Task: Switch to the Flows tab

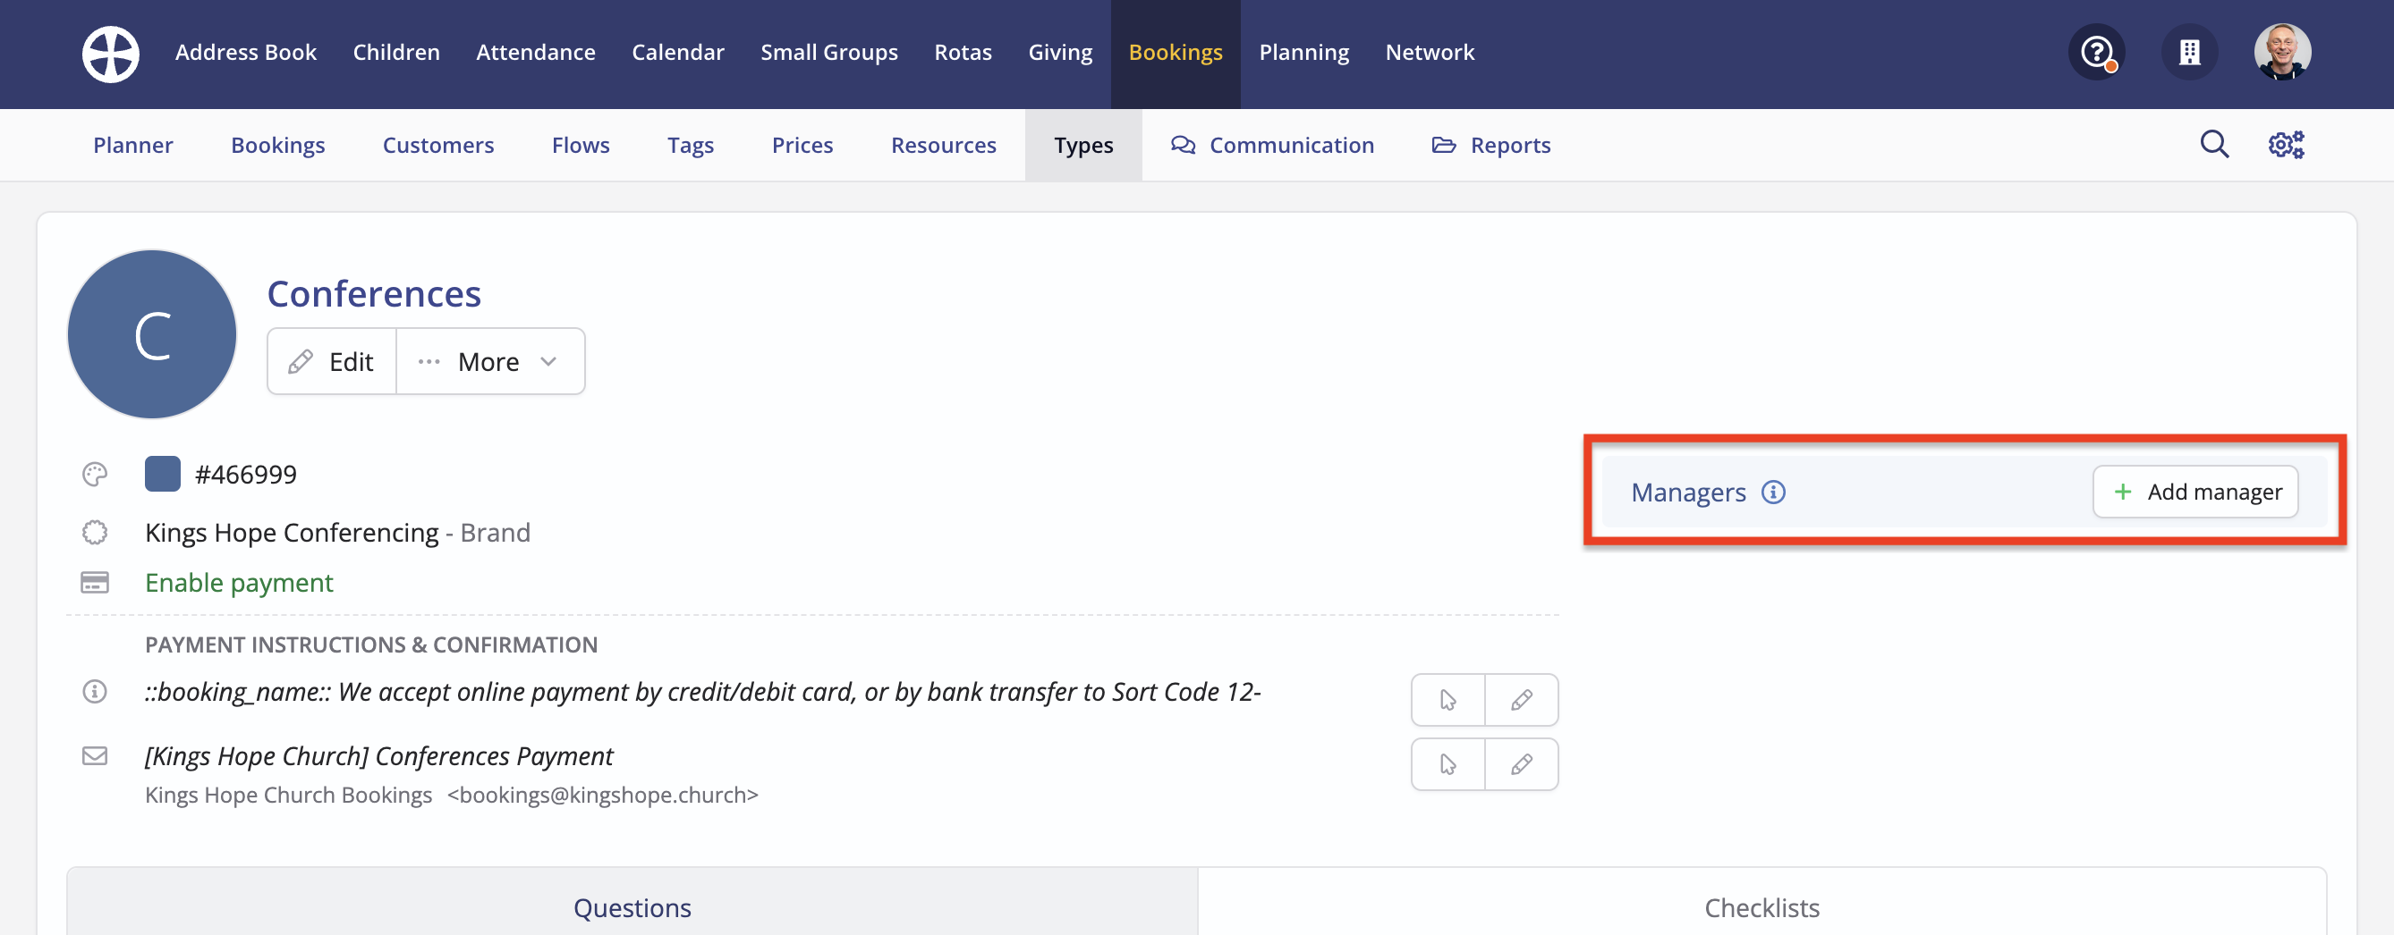Action: tap(580, 145)
